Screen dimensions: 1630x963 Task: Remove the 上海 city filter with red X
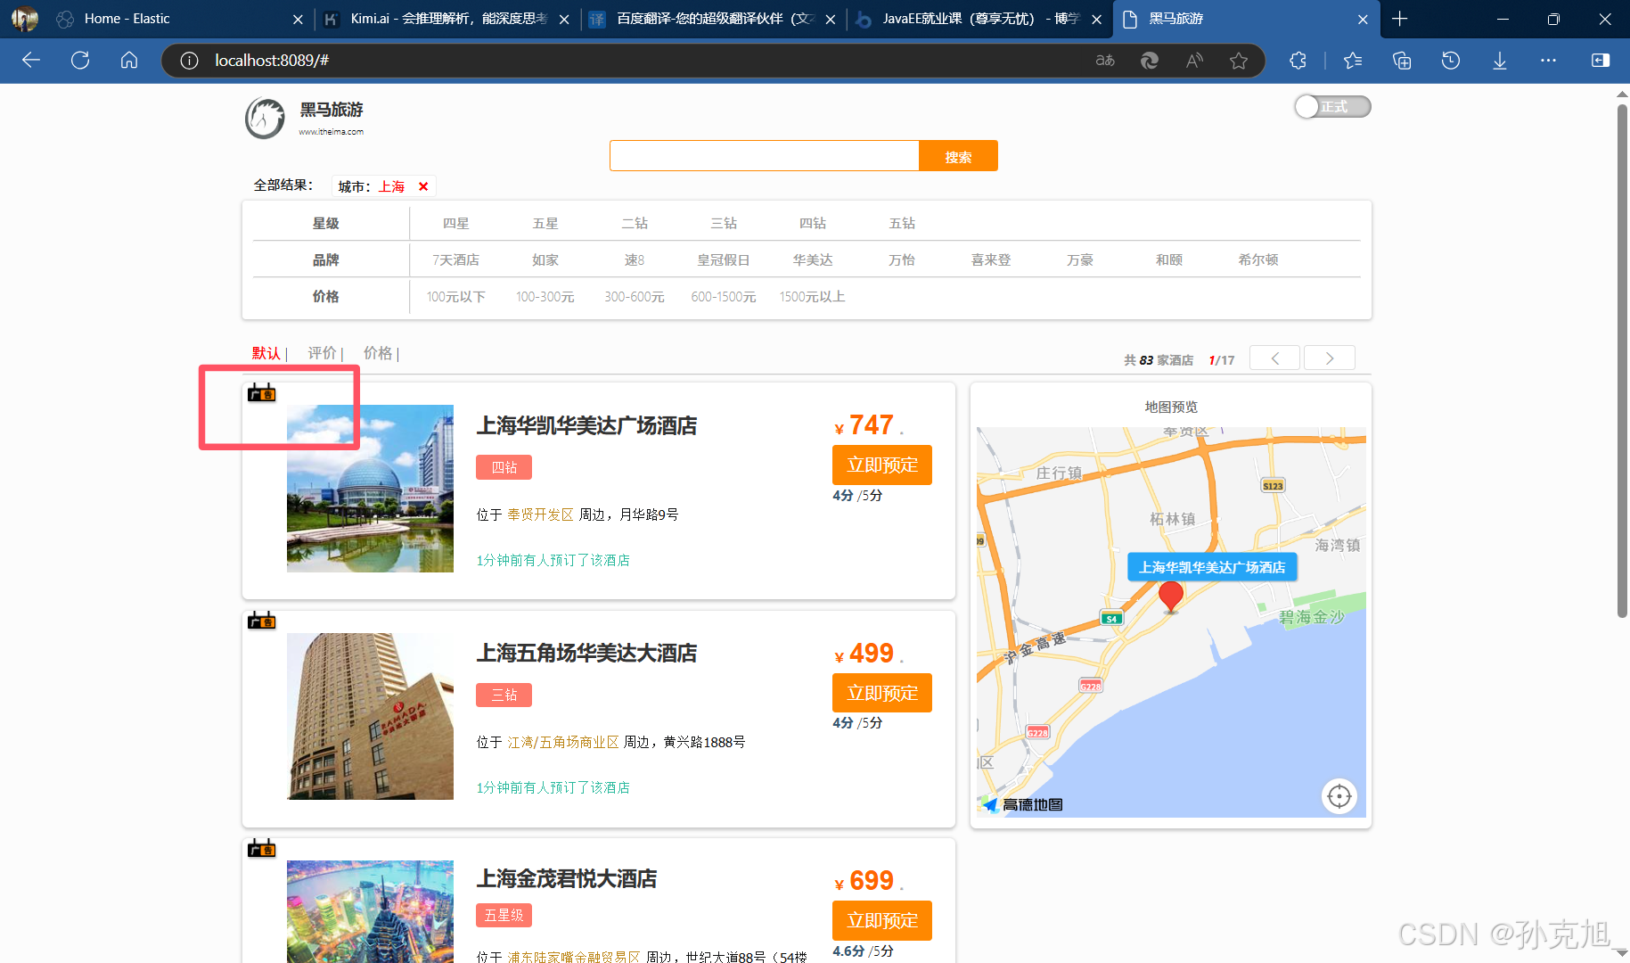(x=423, y=186)
